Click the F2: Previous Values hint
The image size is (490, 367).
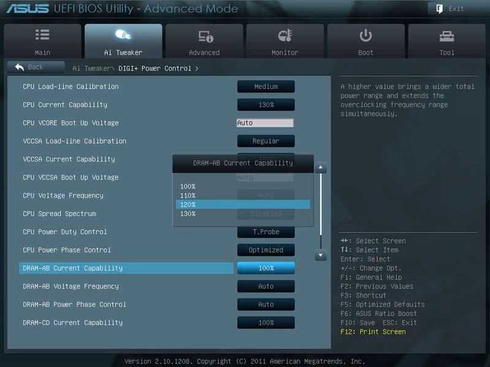click(x=377, y=286)
